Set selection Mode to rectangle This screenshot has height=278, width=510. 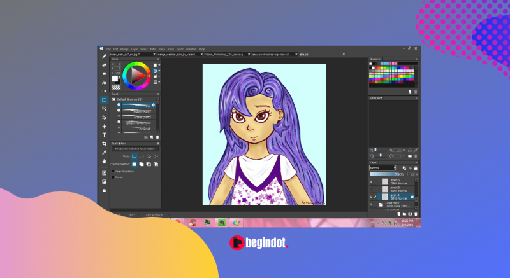point(135,156)
